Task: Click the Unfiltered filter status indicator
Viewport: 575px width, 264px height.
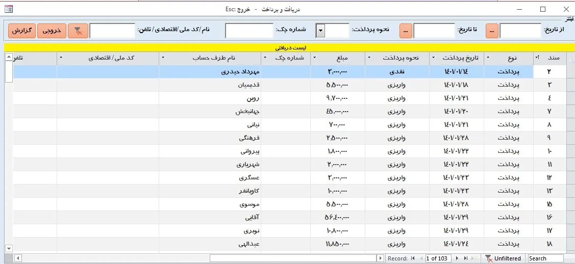Action: pyautogui.click(x=503, y=258)
